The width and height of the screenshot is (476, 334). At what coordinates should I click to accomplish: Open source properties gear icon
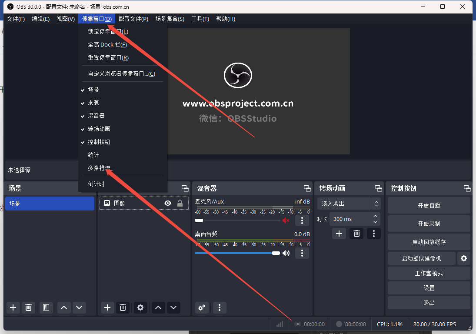140,307
